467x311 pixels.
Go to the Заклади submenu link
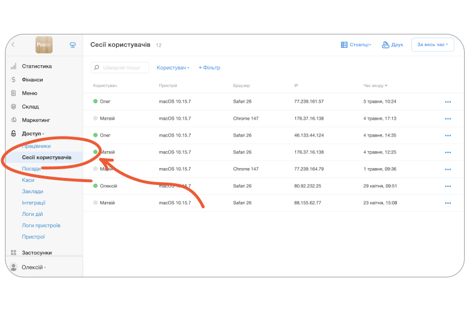coord(33,191)
